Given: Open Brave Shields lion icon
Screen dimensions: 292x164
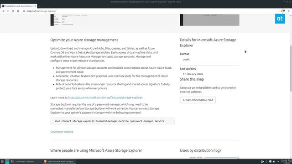Looking at the screenshot, I should point(283,11).
